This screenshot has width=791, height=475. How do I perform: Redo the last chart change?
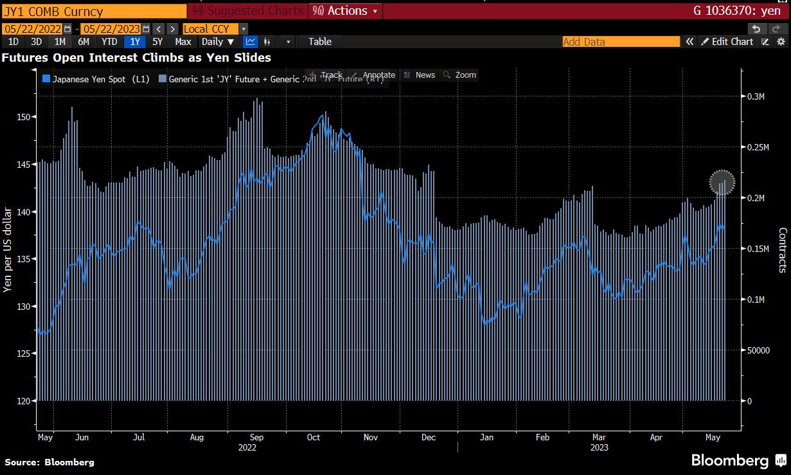[775, 29]
